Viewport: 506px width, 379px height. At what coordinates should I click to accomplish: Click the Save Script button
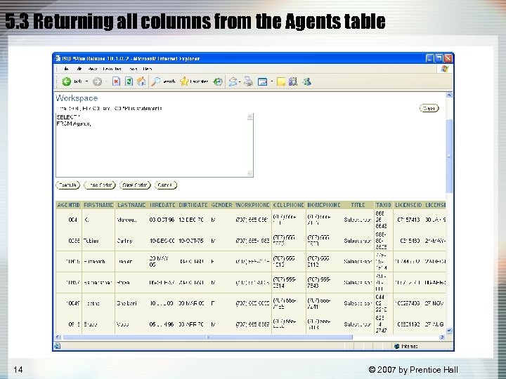135,185
